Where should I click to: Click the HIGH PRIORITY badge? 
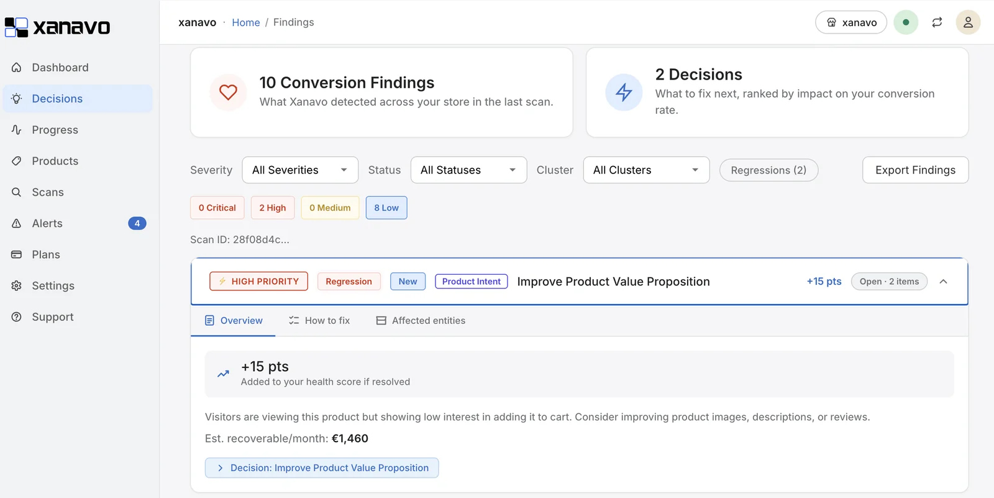coord(259,281)
